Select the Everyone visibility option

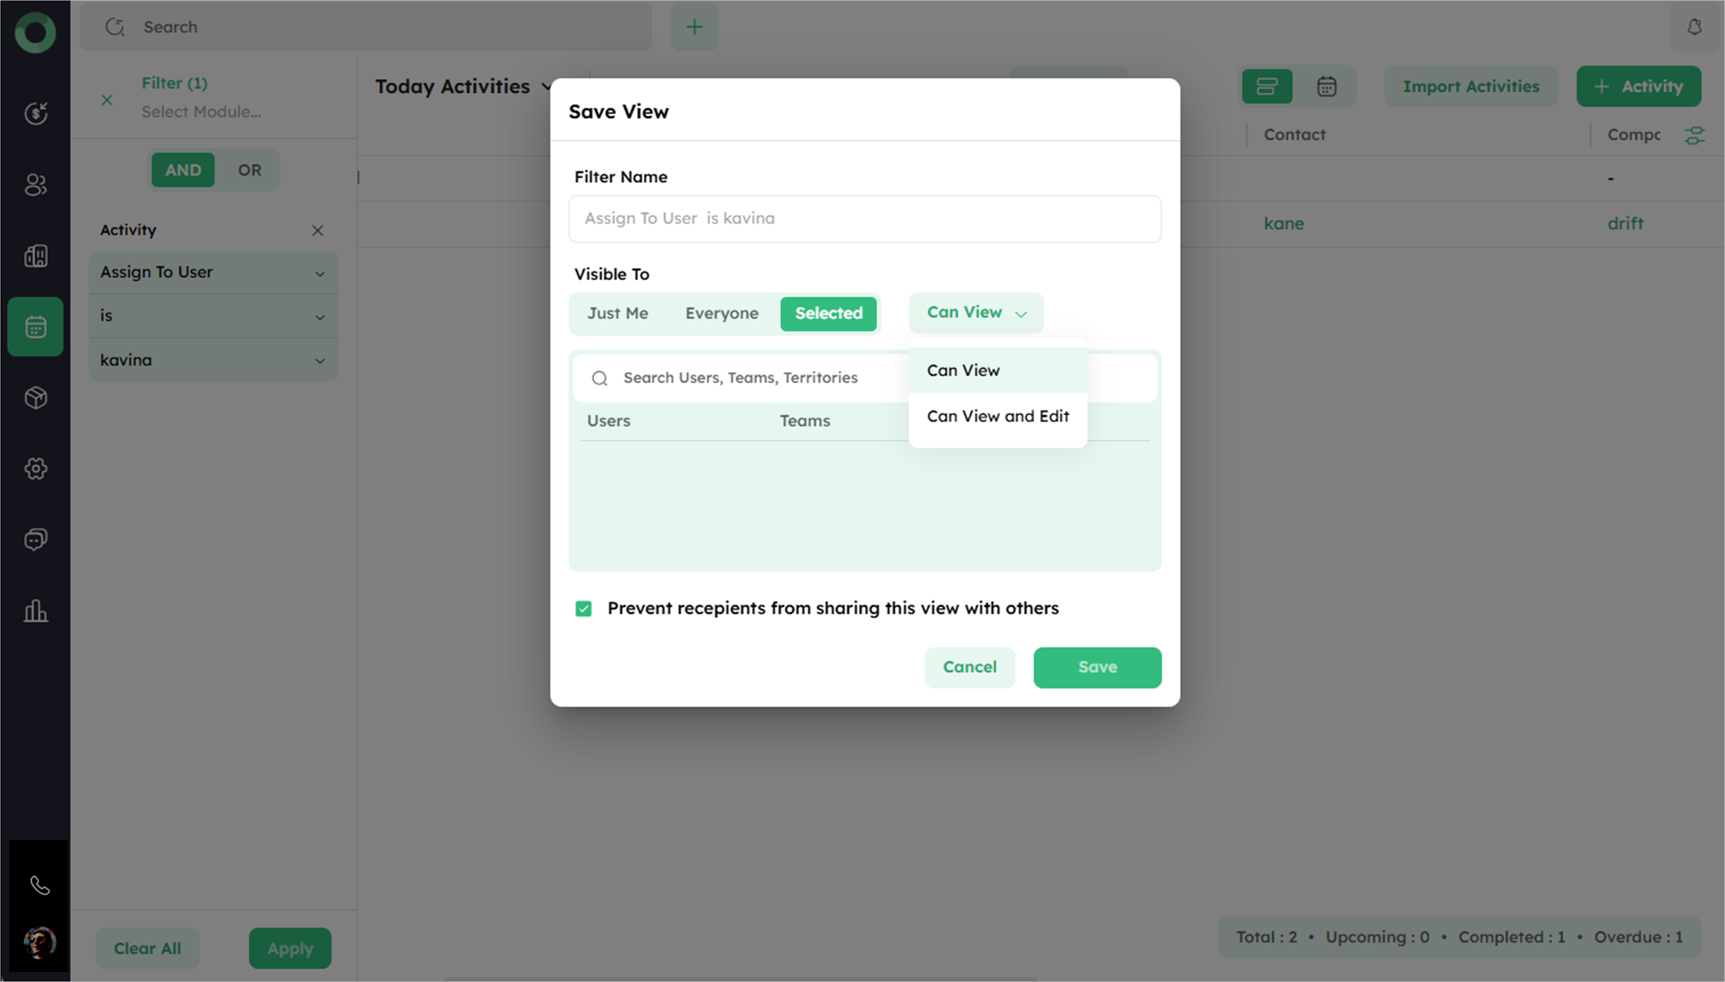tap(721, 313)
